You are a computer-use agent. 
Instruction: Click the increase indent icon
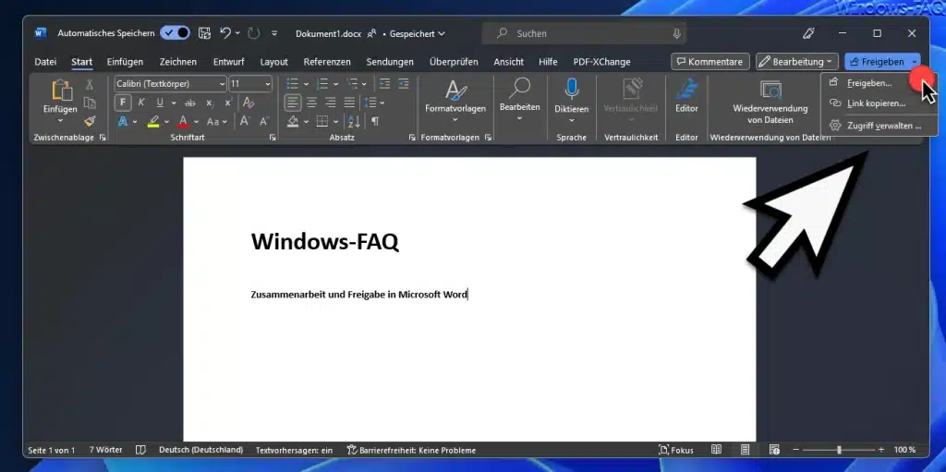(x=404, y=84)
